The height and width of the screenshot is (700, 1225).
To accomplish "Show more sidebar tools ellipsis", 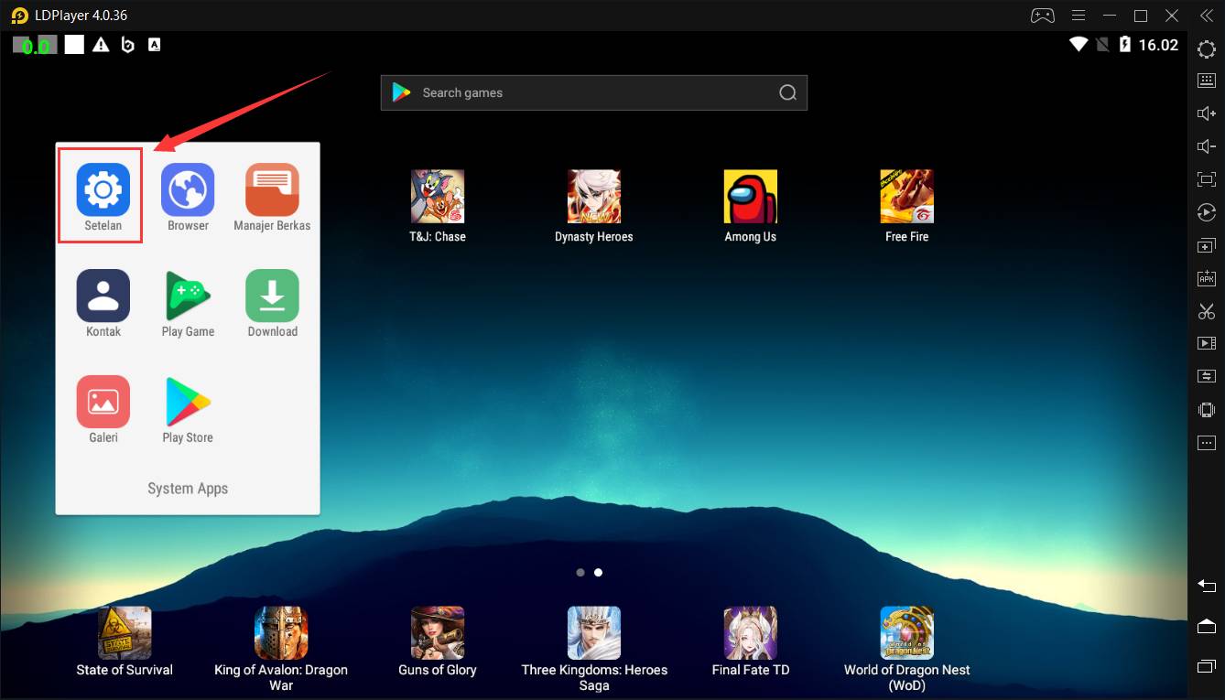I will (x=1207, y=443).
